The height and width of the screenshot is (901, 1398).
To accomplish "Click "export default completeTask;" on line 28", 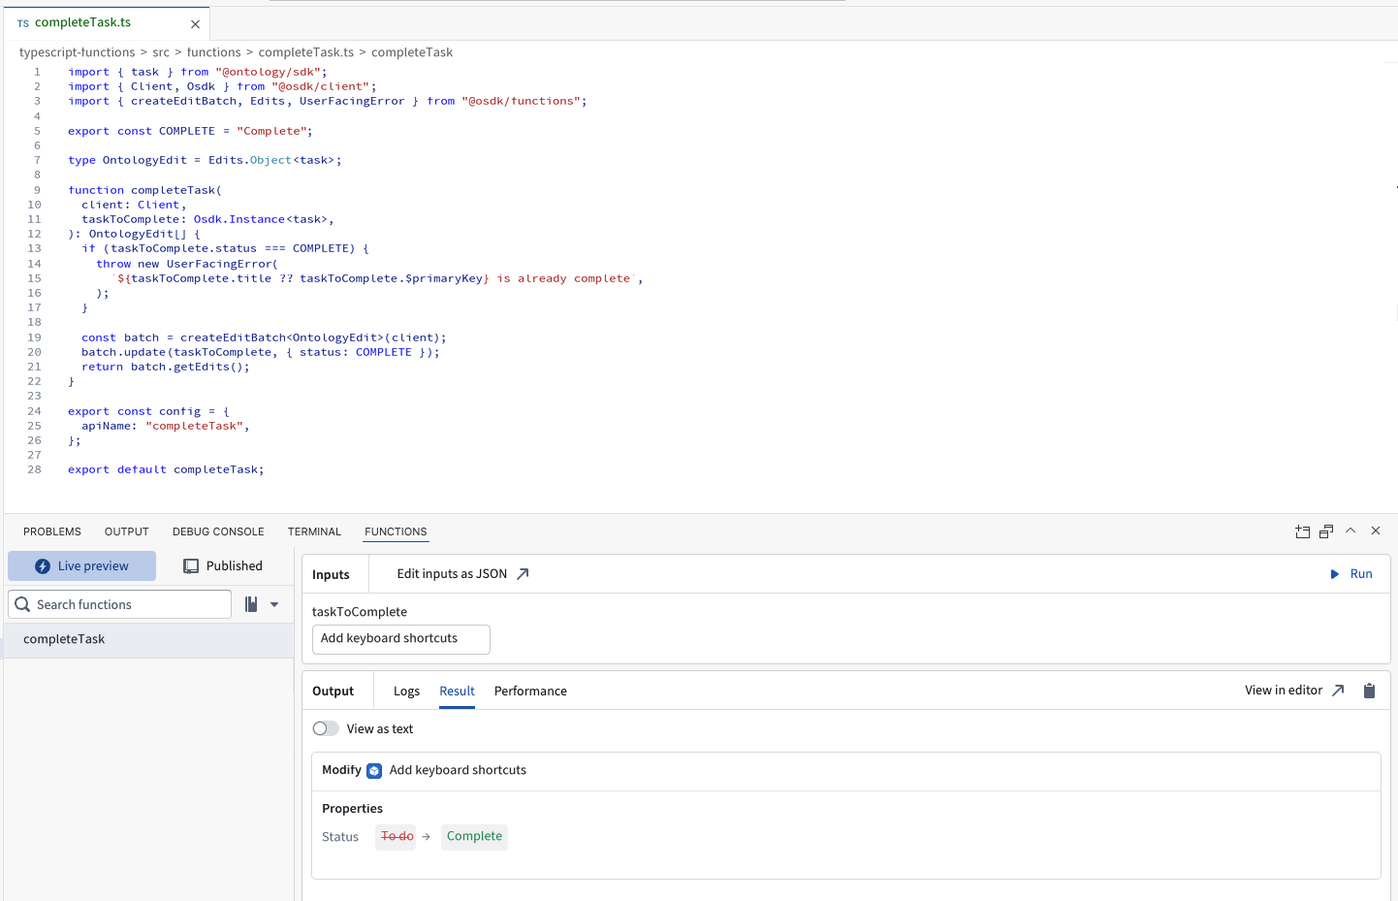I will pyautogui.click(x=166, y=469).
